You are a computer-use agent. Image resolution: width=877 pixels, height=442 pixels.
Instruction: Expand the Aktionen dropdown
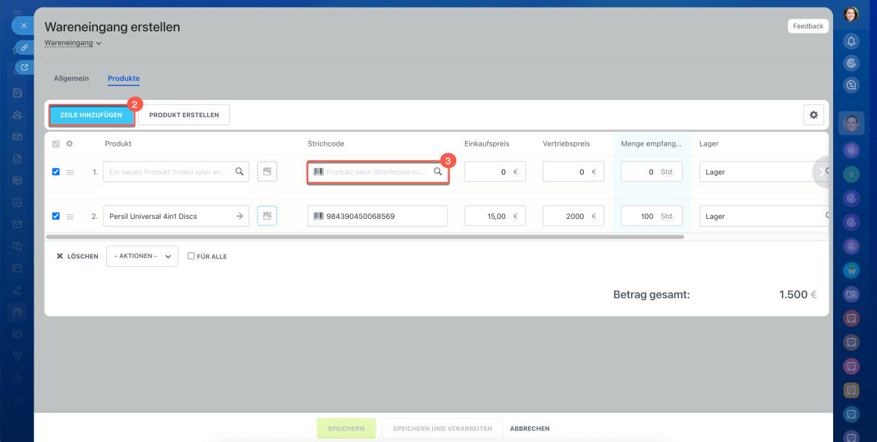pos(142,256)
